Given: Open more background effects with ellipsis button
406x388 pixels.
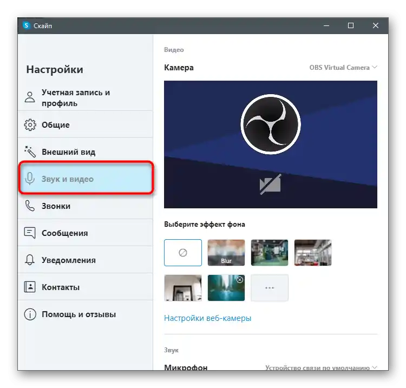Looking at the screenshot, I should [x=269, y=288].
